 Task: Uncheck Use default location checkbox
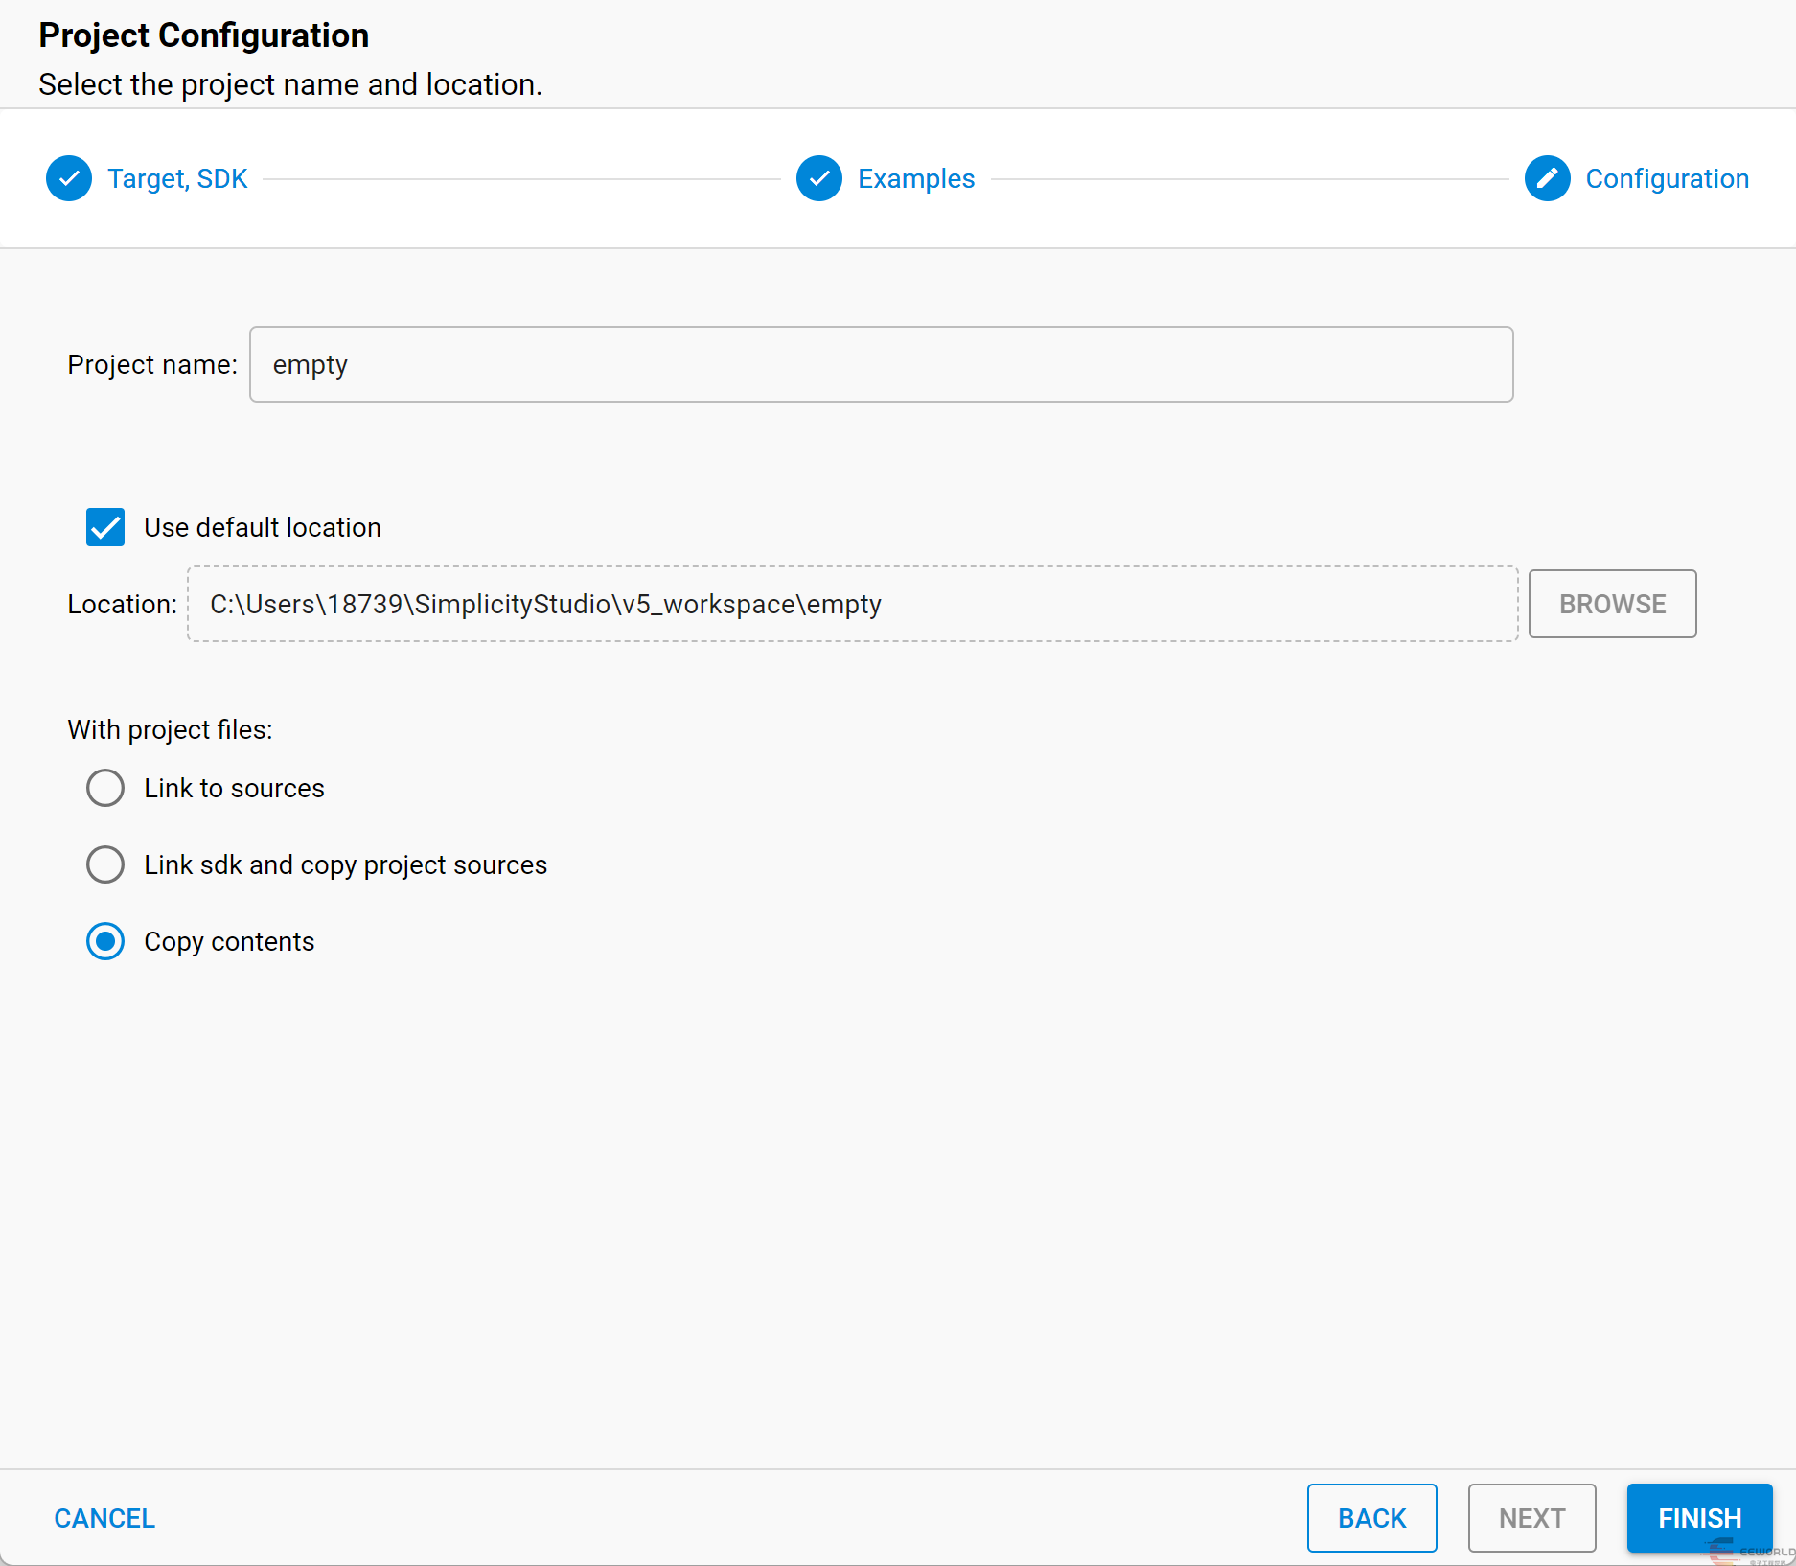pos(105,527)
